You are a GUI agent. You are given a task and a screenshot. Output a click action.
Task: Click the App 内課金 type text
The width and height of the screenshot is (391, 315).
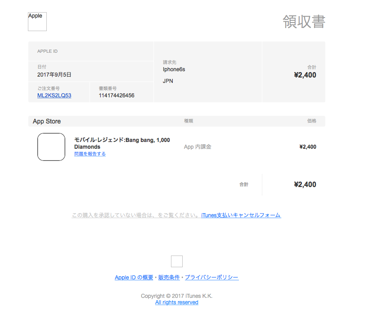coord(198,147)
